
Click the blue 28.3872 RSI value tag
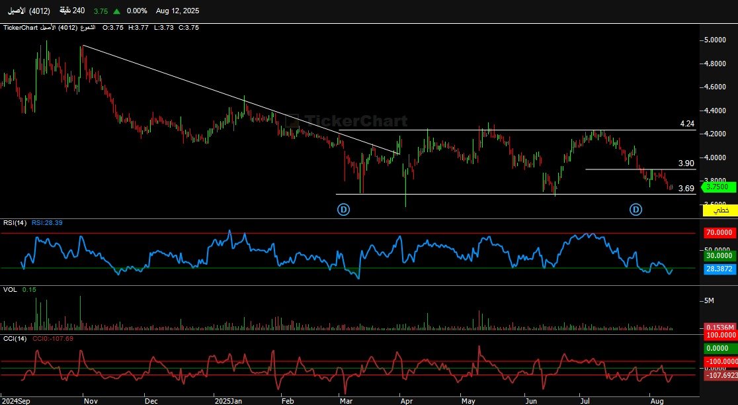pos(720,269)
